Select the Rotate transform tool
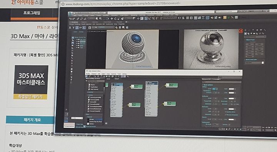277x152 pixels. coord(115,19)
